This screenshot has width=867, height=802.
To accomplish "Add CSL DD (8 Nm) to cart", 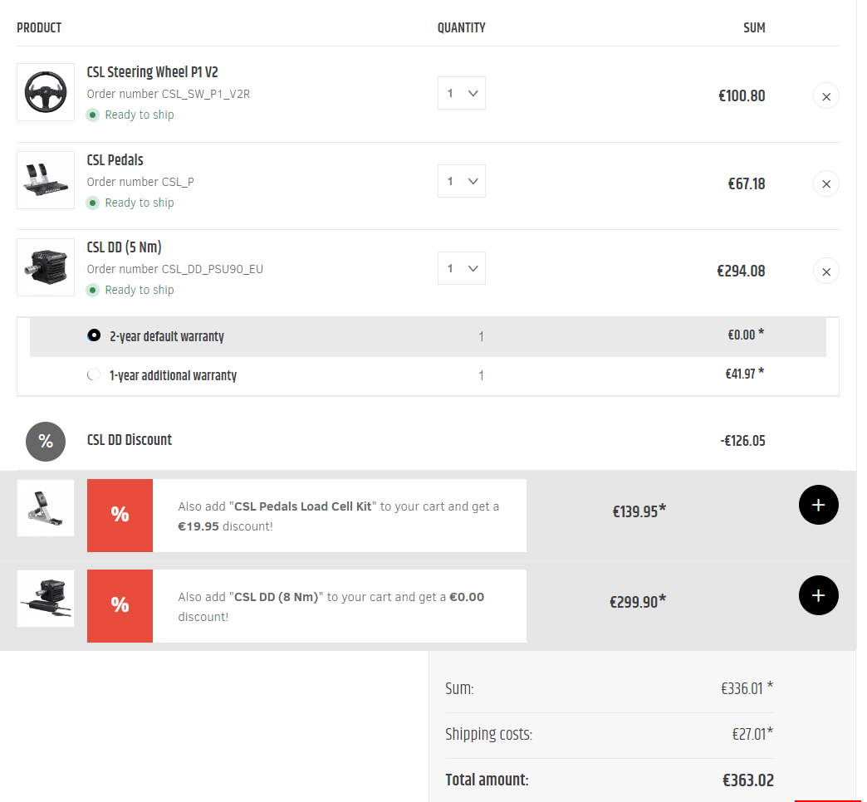I will click(818, 595).
